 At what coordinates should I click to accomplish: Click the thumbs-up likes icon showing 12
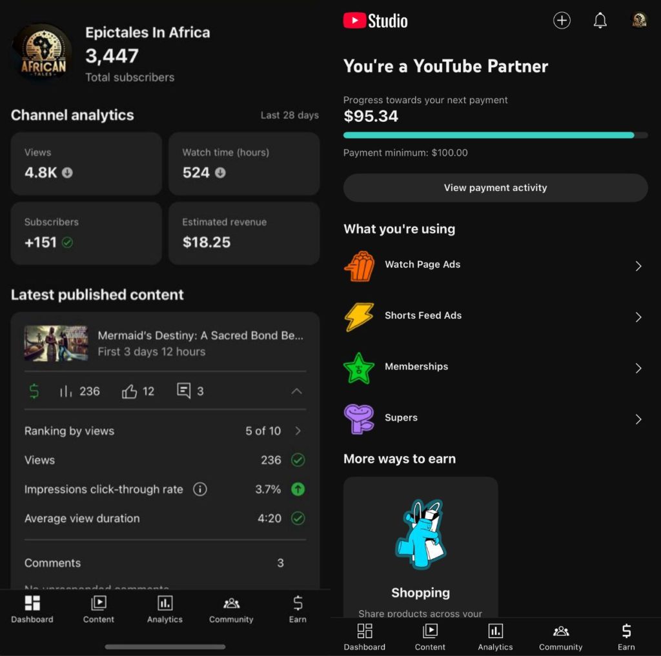pos(129,392)
